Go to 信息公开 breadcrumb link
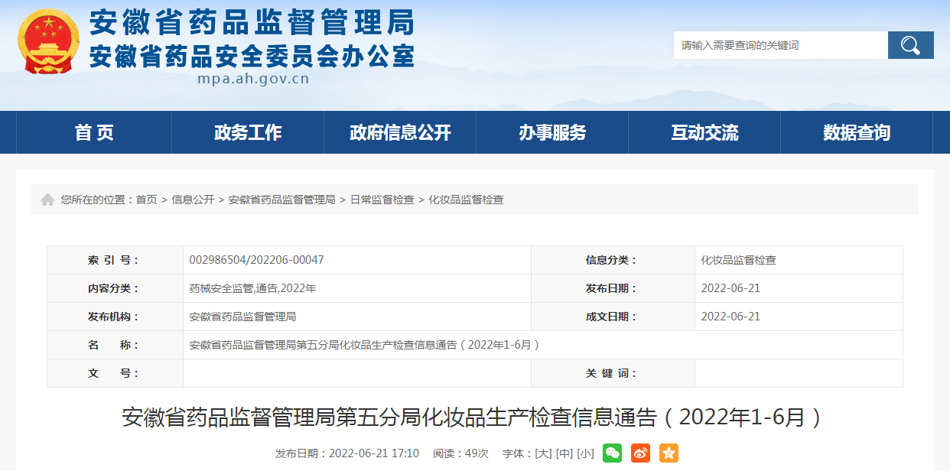Screen dimensions: 950x471 193,200
